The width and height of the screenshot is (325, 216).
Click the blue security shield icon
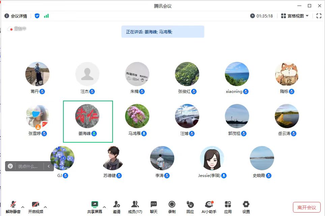pos(37,16)
